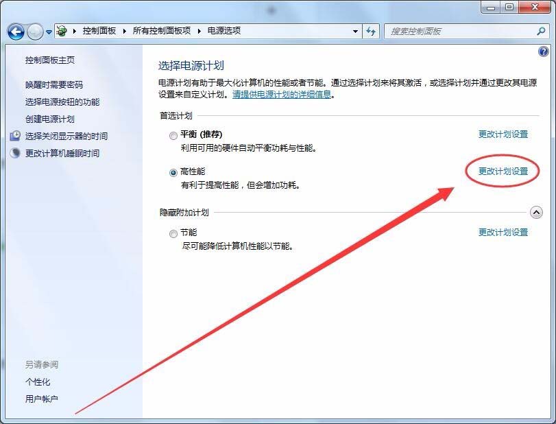Open the help question mark icon
The height and width of the screenshot is (424, 556).
pyautogui.click(x=545, y=51)
